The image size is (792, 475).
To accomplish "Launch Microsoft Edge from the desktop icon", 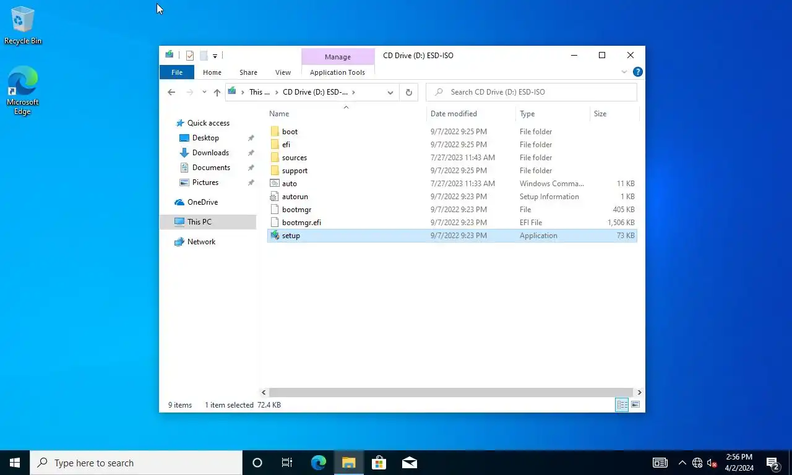I will 23,90.
